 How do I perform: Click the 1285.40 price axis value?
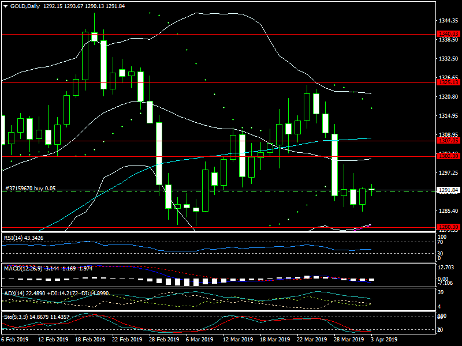pyautogui.click(x=449, y=211)
